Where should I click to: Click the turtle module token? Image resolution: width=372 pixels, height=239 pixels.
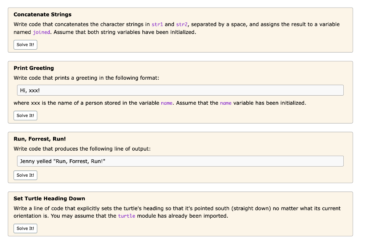pyautogui.click(x=126, y=216)
